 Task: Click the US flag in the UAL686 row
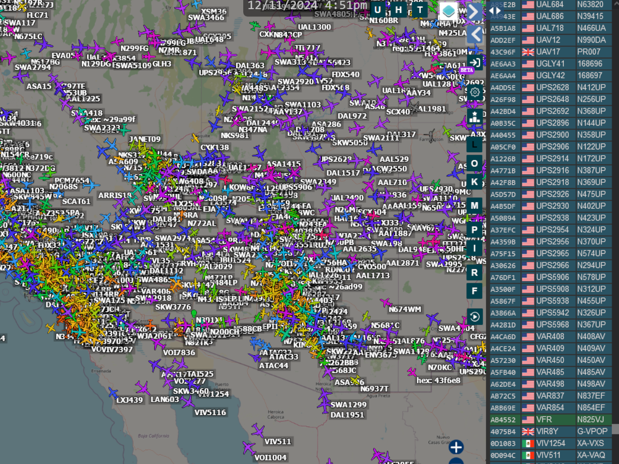coord(528,16)
